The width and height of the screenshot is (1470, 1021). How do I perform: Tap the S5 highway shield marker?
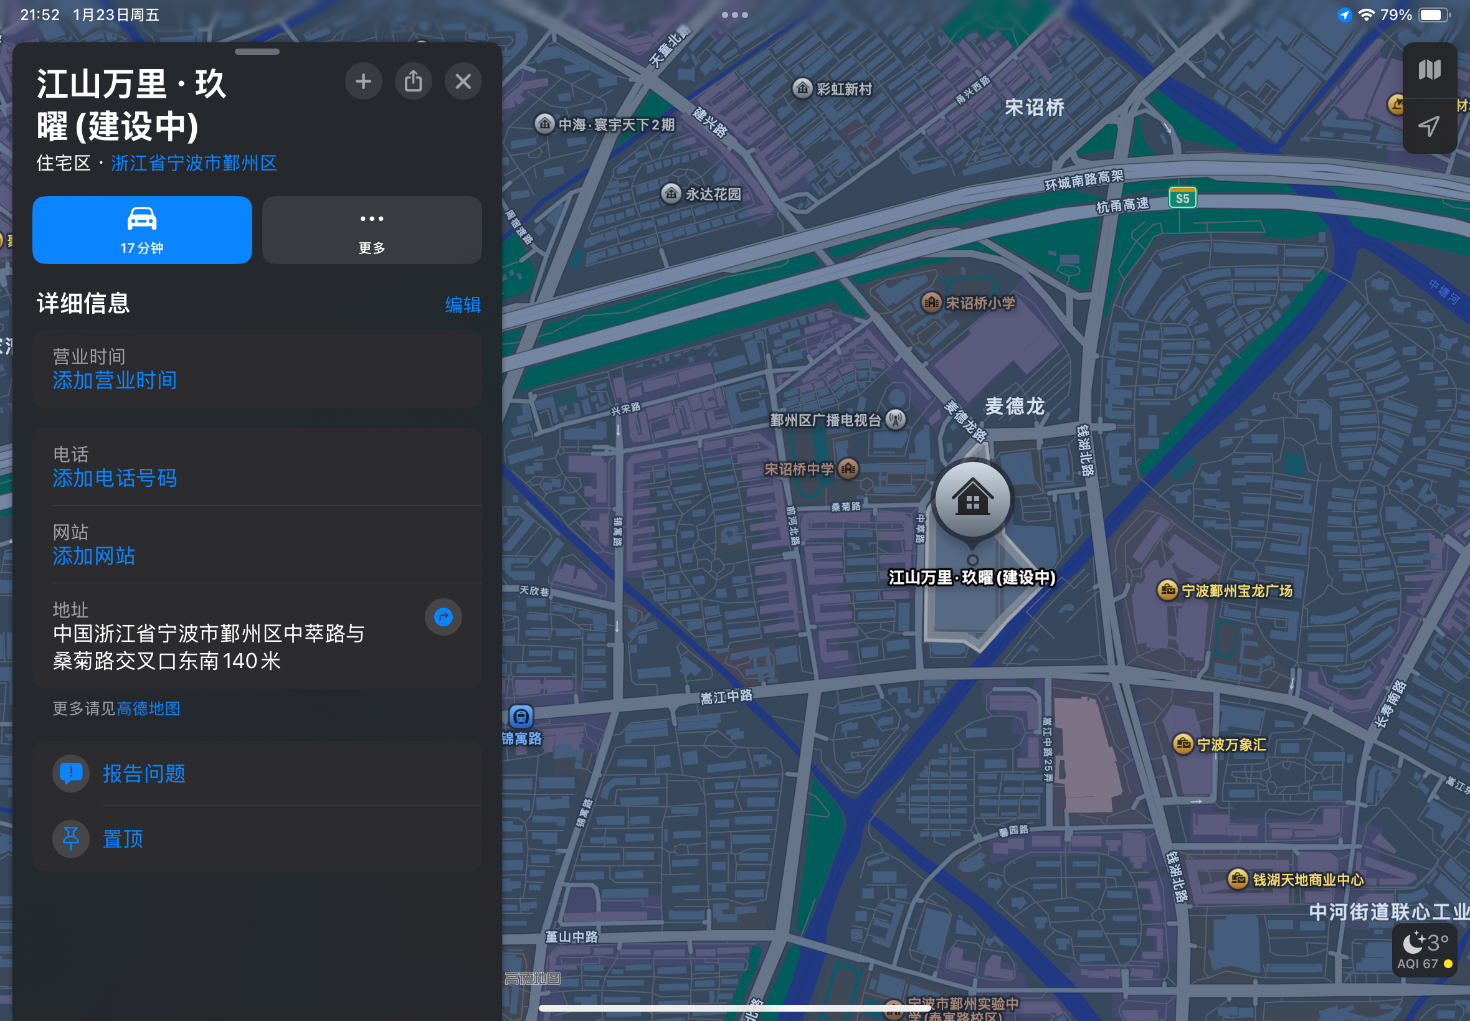click(x=1182, y=199)
